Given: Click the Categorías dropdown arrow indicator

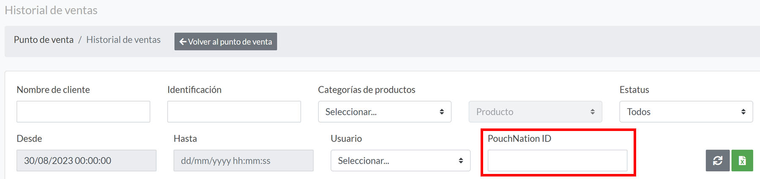Looking at the screenshot, I should tap(442, 112).
